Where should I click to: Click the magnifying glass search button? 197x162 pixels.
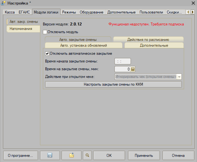87,155
